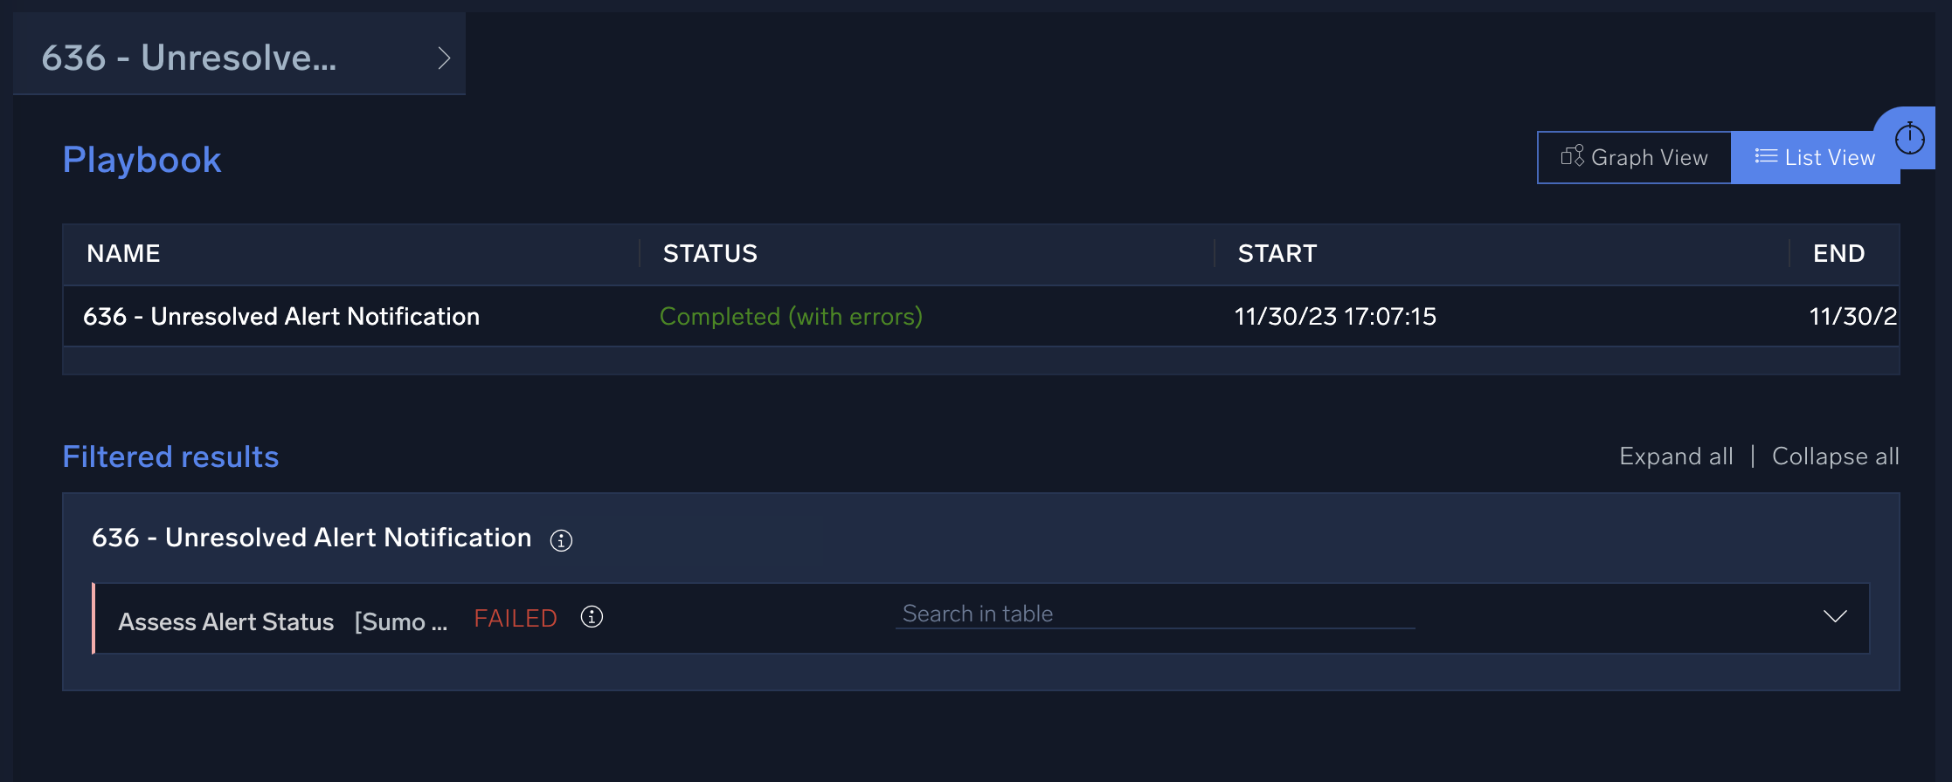Click the Filtered results heading
The height and width of the screenshot is (782, 1952).
(170, 456)
